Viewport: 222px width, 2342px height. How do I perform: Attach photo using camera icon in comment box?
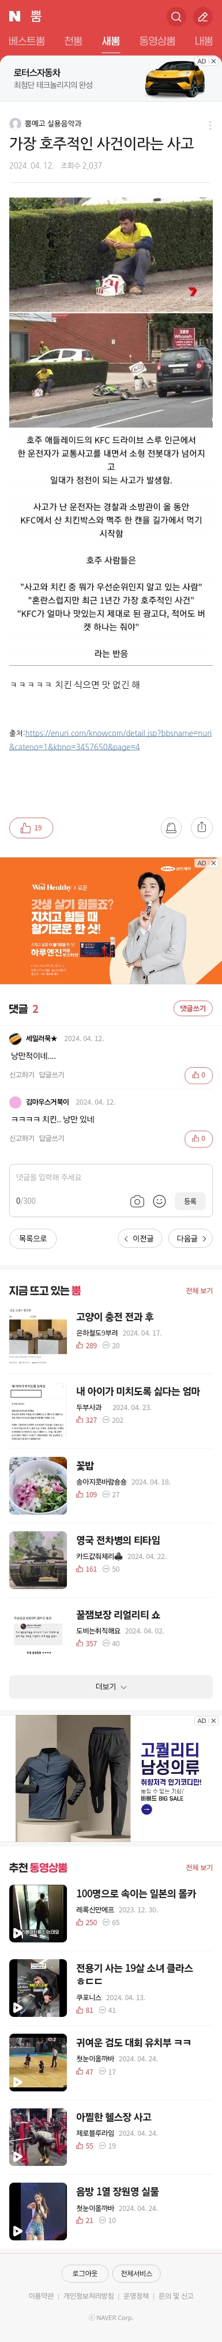137,1201
